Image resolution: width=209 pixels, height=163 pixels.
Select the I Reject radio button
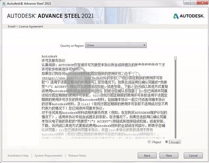click(x=149, y=142)
